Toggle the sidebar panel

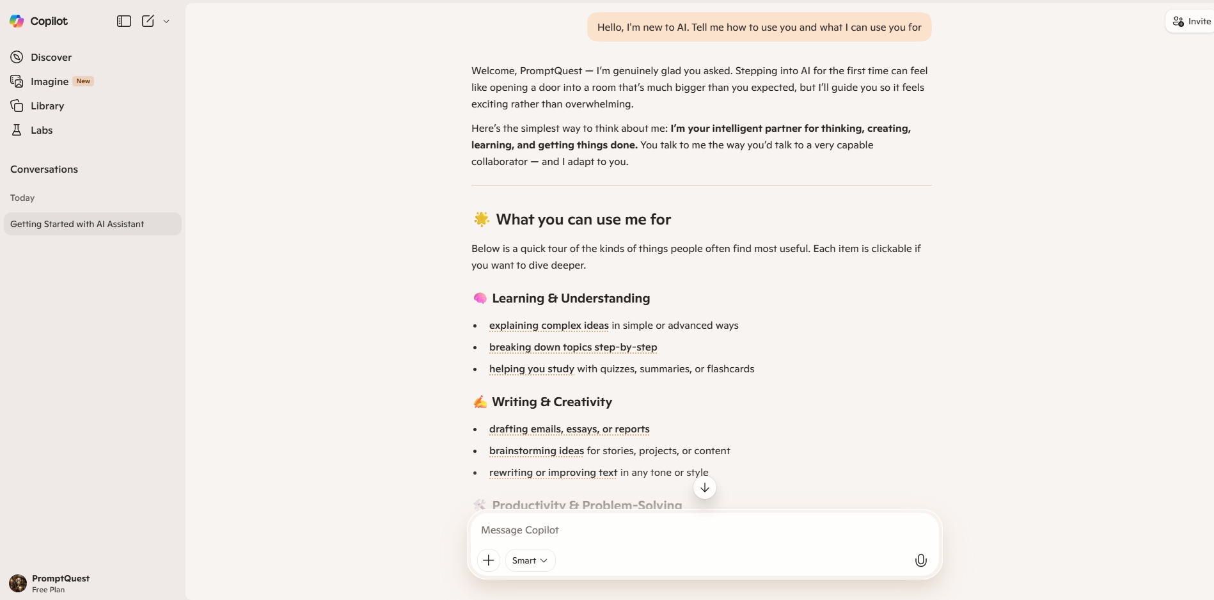pyautogui.click(x=124, y=21)
